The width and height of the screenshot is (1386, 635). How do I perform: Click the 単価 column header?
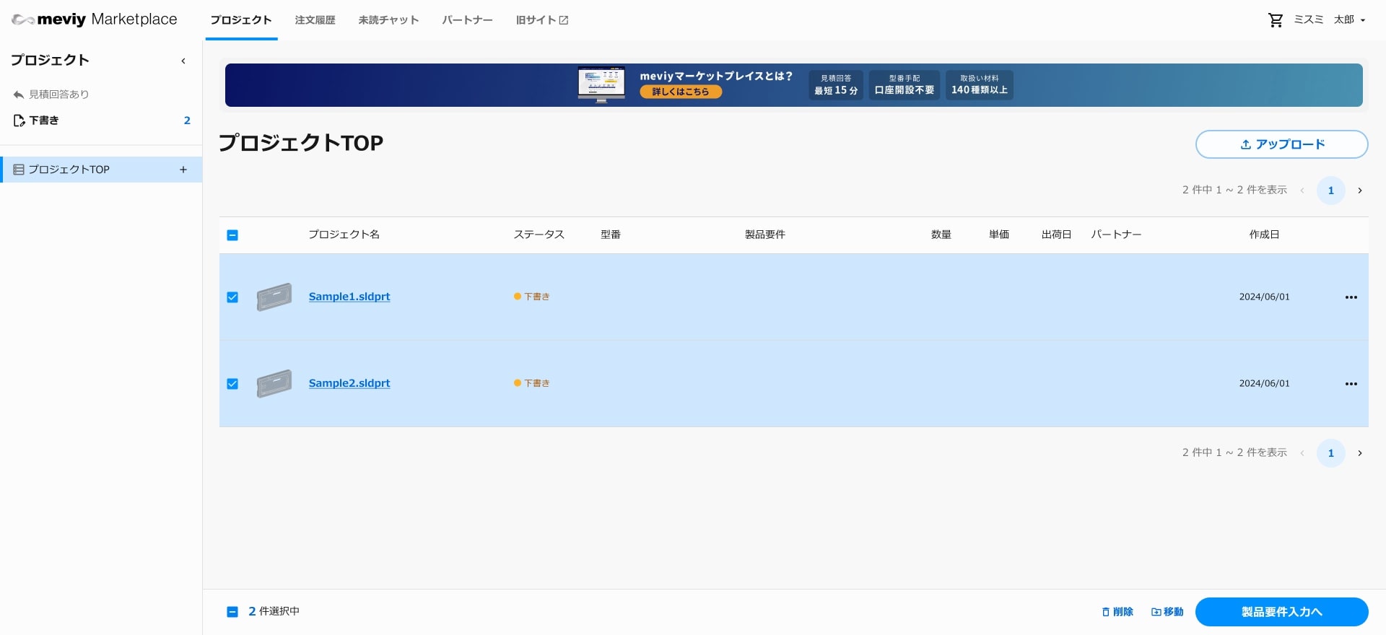[999, 235]
